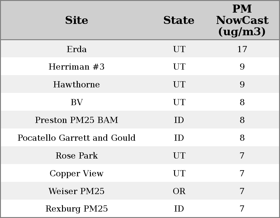
Task: Click the ID state cell for Rexburg
Action: [x=179, y=209]
